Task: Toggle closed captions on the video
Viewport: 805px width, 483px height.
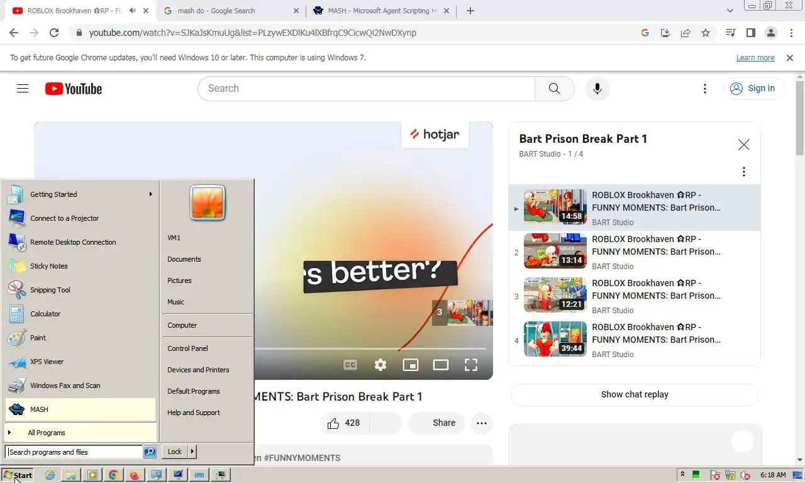Action: [350, 365]
